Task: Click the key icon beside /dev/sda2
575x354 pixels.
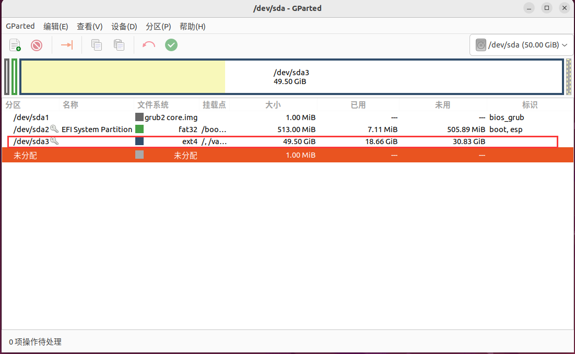Action: 54,129
